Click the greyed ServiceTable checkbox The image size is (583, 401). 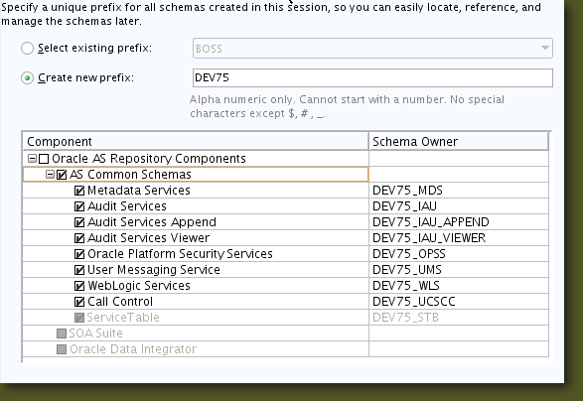tap(79, 318)
